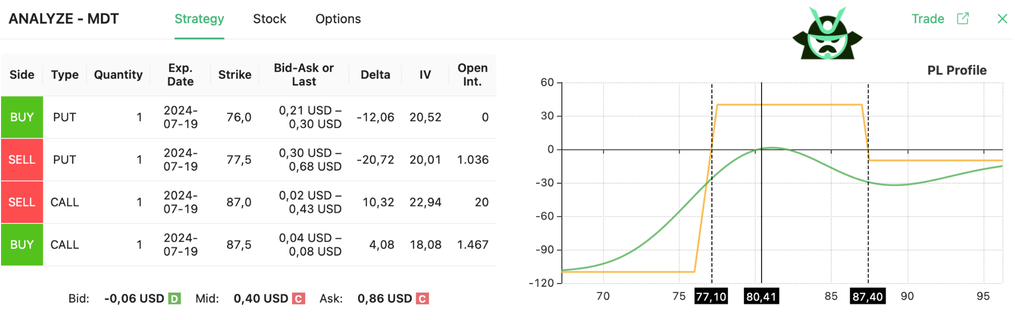Screen dimensions: 1015x320
Task: Close the Analyze MDT panel
Action: point(1002,18)
